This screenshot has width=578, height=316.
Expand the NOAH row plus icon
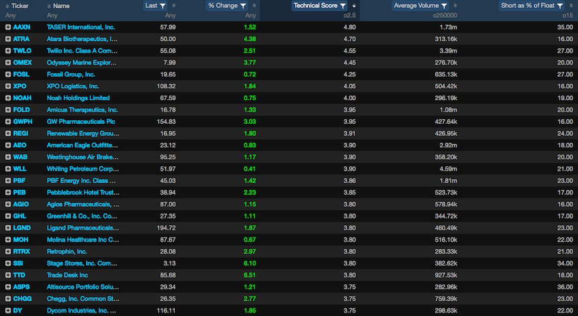8,98
